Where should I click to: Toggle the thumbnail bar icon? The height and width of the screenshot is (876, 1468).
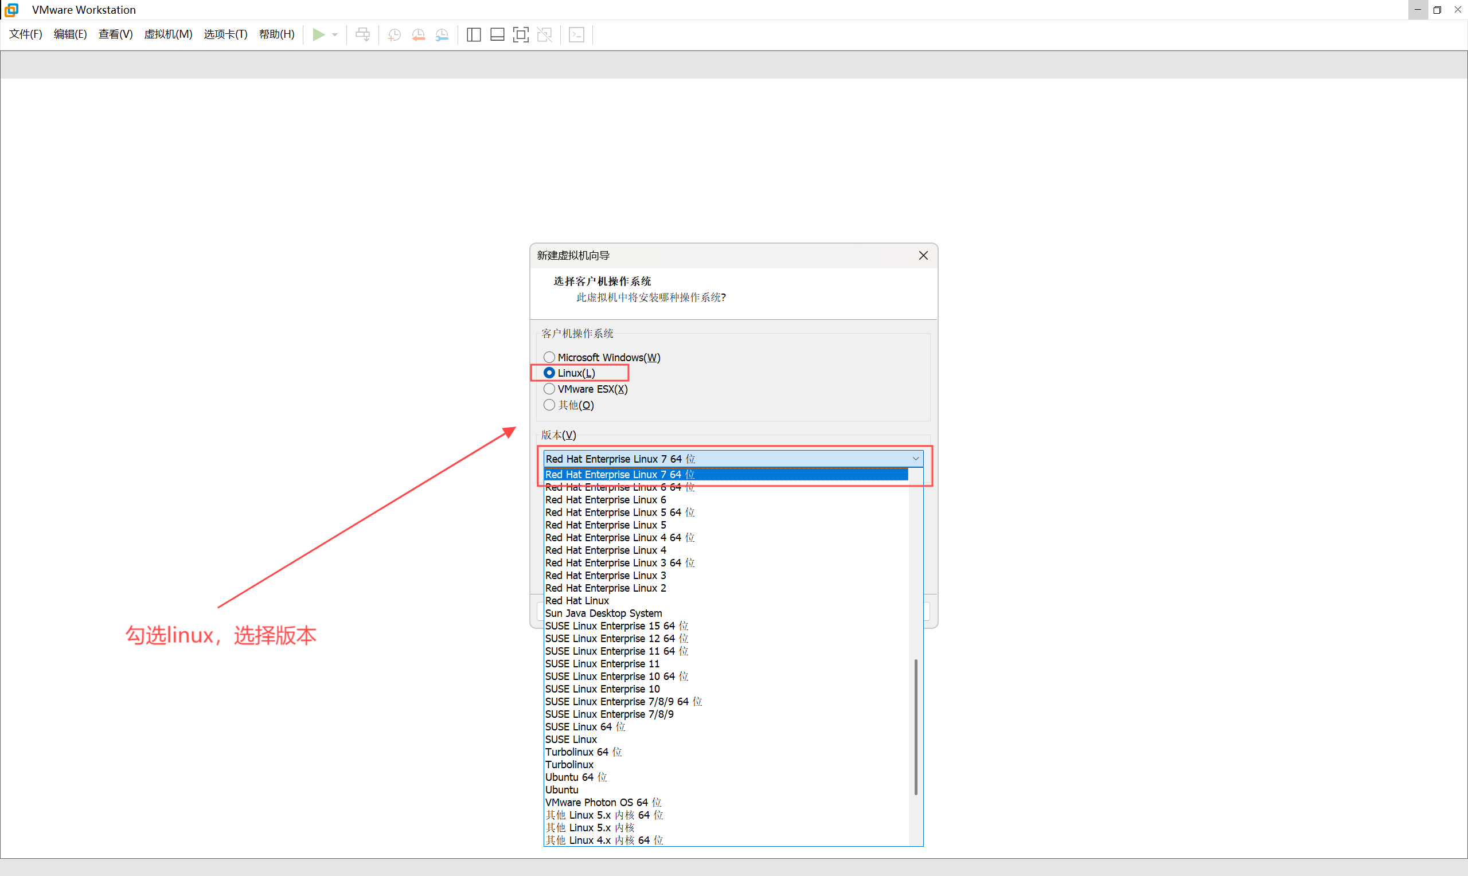pyautogui.click(x=497, y=35)
